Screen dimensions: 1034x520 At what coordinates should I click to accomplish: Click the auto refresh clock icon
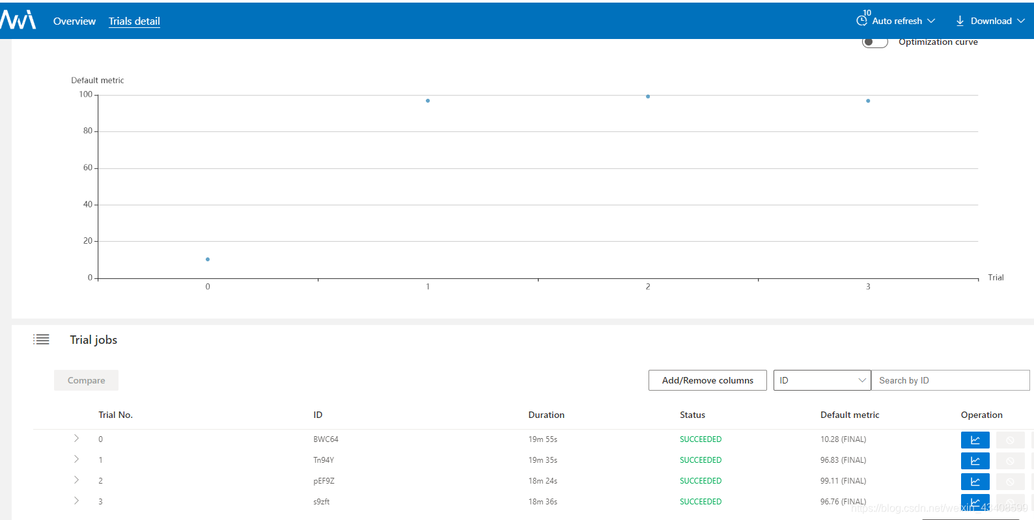click(x=861, y=21)
